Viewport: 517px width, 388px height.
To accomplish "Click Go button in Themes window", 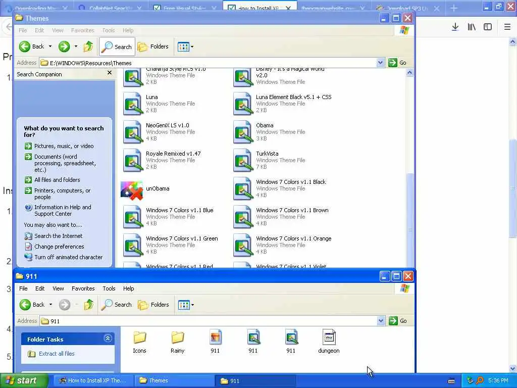I will [398, 63].
